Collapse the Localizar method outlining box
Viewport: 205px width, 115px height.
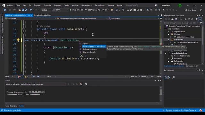point(23,29)
